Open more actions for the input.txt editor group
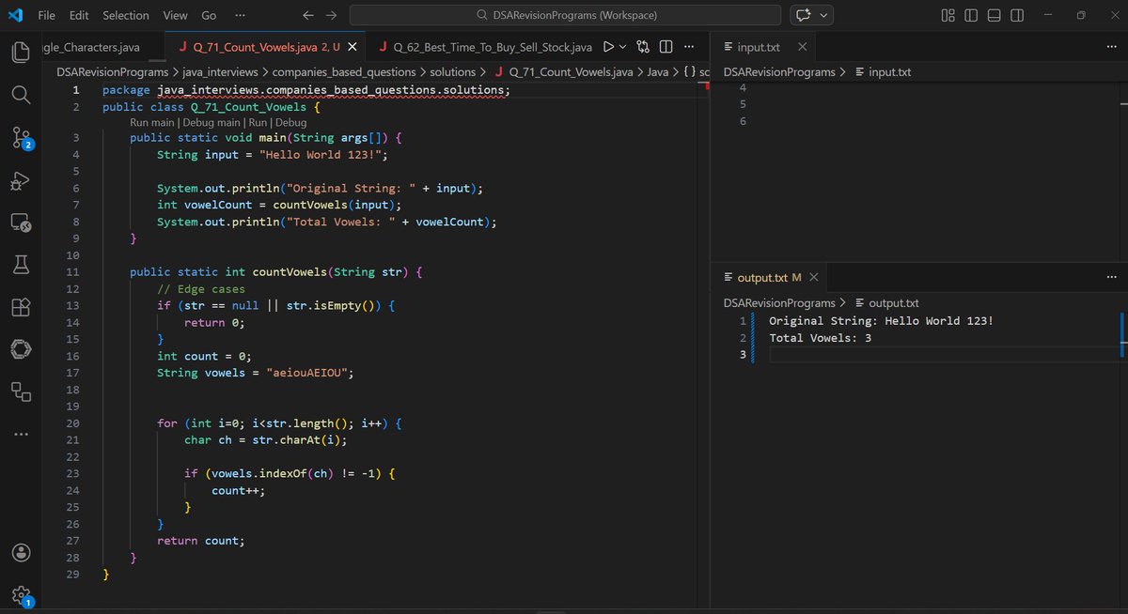1128x614 pixels. pos(1113,47)
